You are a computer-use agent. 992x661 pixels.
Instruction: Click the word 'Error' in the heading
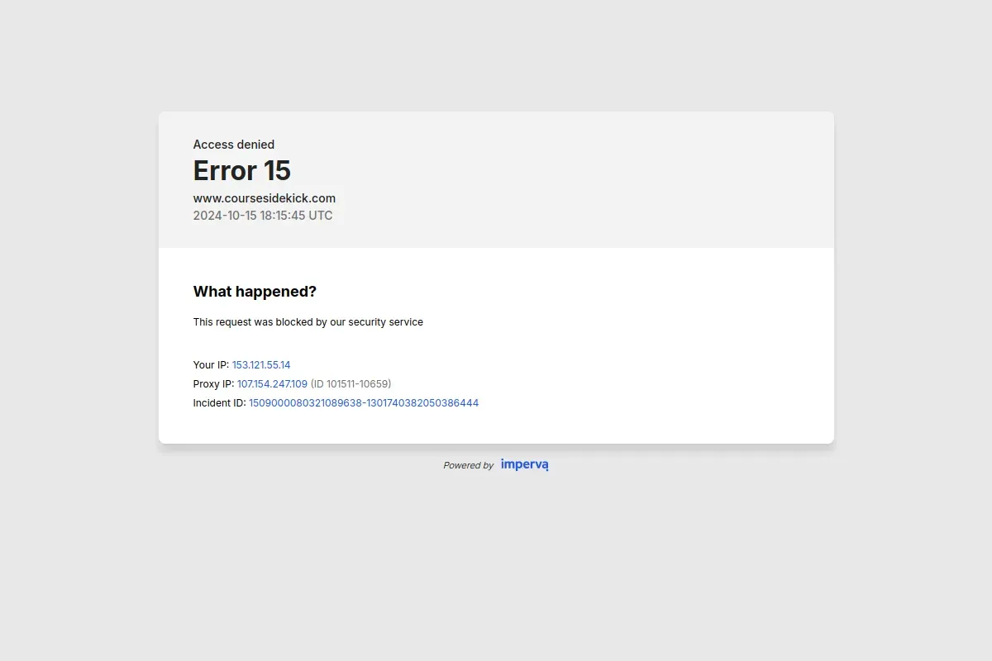click(x=225, y=170)
